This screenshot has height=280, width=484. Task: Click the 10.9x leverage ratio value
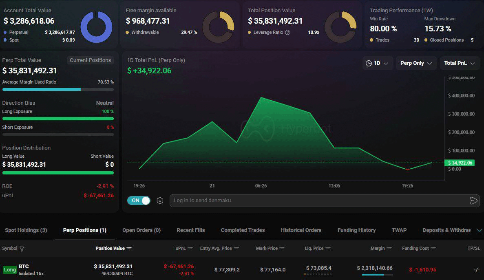[x=314, y=32]
